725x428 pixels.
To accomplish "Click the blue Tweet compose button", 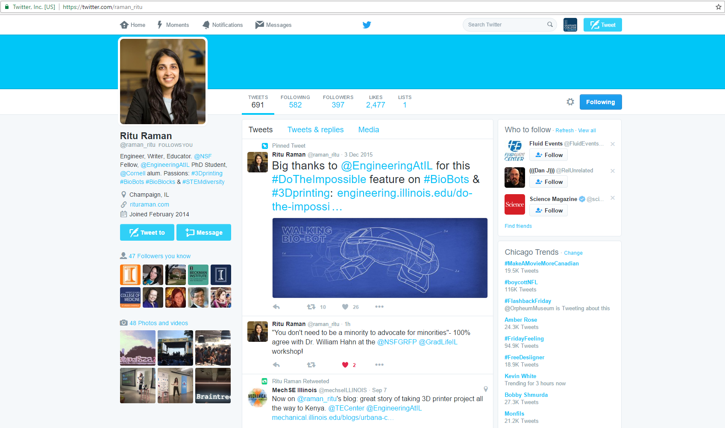I will [603, 25].
